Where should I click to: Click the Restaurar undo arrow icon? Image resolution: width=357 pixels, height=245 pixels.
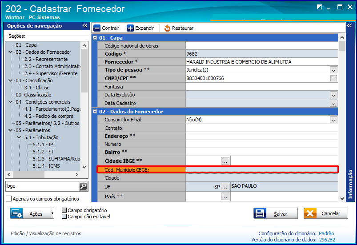[167, 28]
